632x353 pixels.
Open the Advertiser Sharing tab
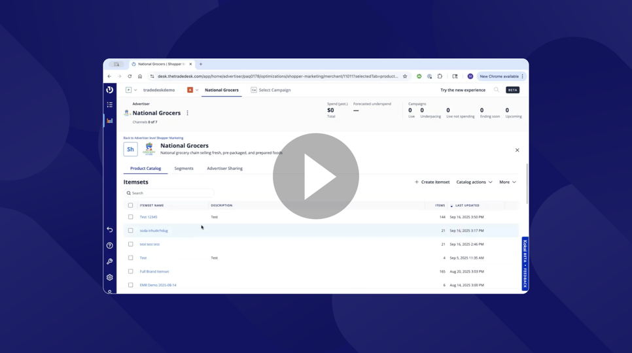[x=224, y=169]
